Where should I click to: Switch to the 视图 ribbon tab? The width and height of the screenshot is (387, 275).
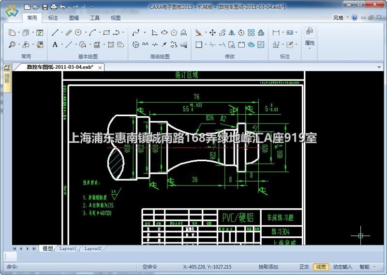pyautogui.click(x=116, y=18)
